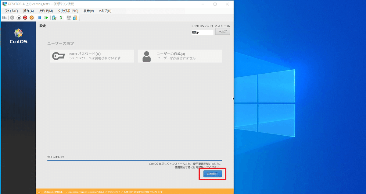Click the enhanced session monitor icon
This screenshot has width=366, height=194.
[69, 18]
